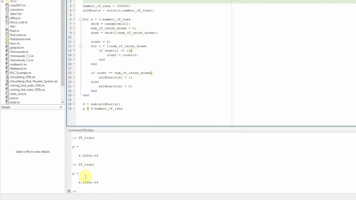Click line number 26 in editor gutter
This screenshot has width=356, height=200.
click(x=70, y=109)
